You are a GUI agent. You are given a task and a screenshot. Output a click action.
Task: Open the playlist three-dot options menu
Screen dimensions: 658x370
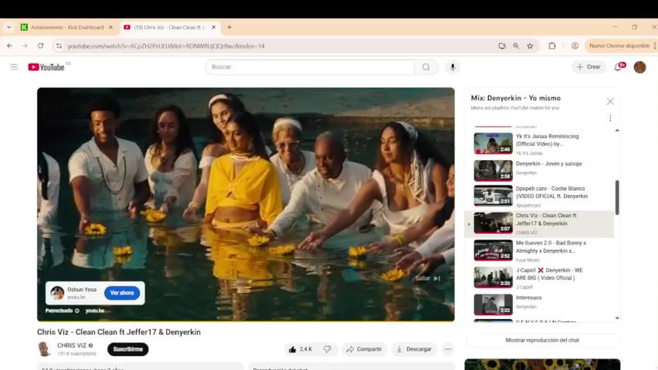610,118
